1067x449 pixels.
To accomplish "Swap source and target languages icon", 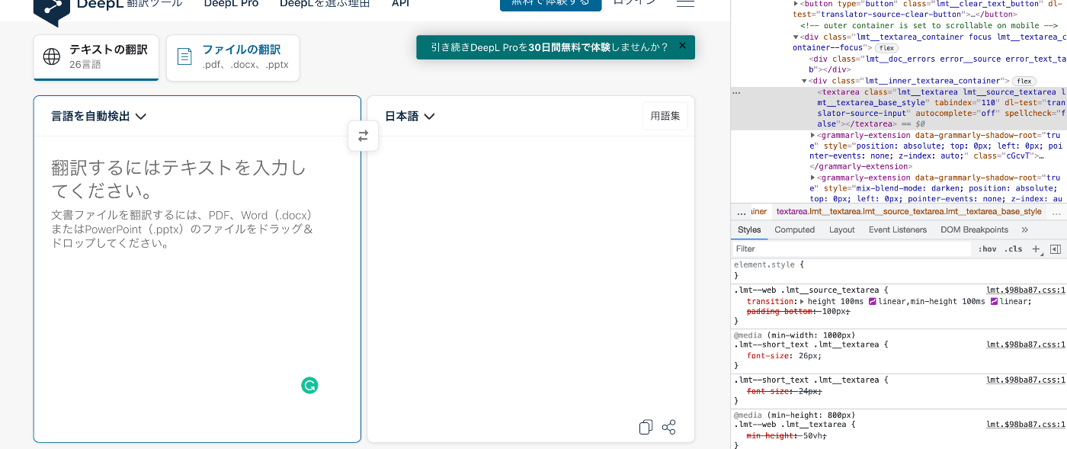I will coord(363,136).
